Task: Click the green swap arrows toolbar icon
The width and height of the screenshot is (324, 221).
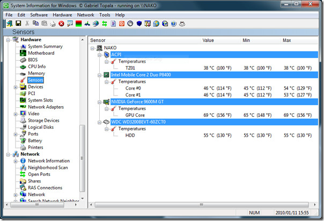Action: 105,24
